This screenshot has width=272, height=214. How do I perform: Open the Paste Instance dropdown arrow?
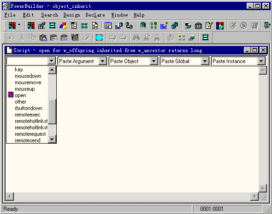(x=261, y=61)
